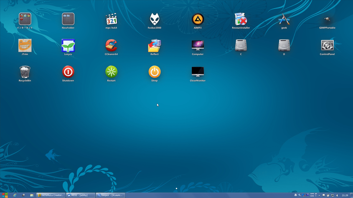This screenshot has width=353, height=198.
Task: Launch Internet Explorer from the taskbar
Action: coord(15,195)
